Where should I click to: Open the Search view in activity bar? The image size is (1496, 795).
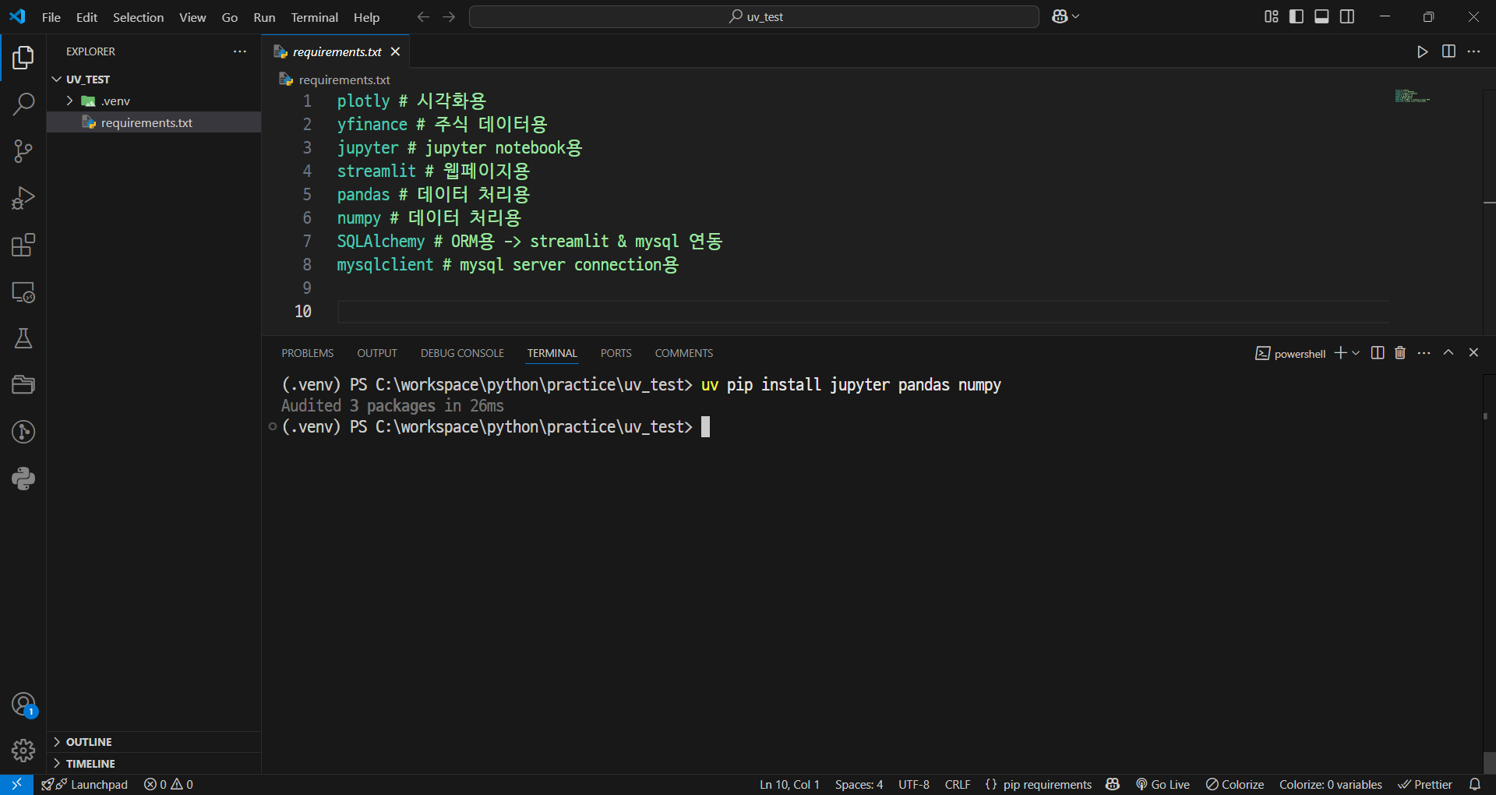tap(23, 104)
